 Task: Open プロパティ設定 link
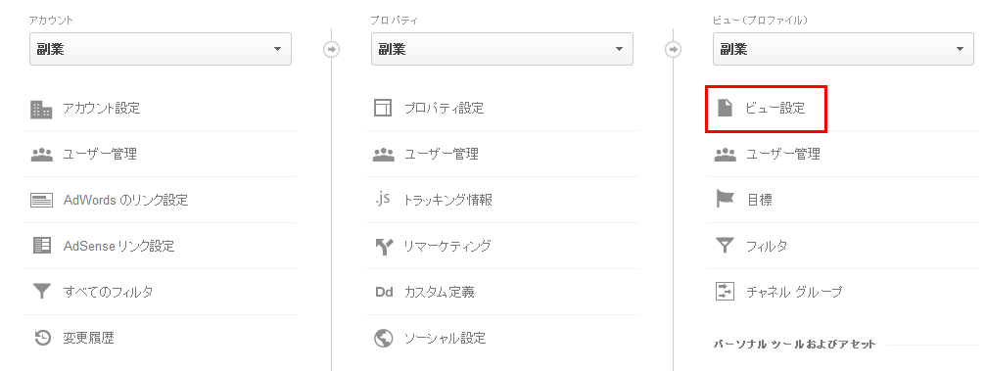coord(444,108)
